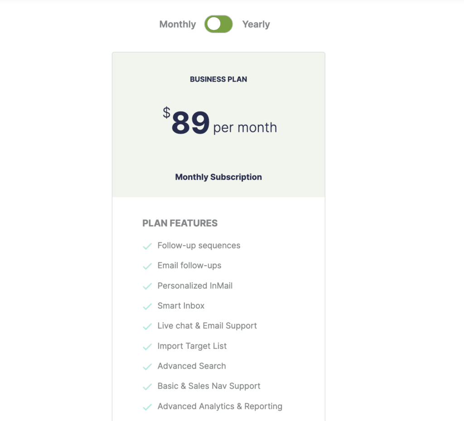Click the PLAN FEATURES heading

[180, 223]
